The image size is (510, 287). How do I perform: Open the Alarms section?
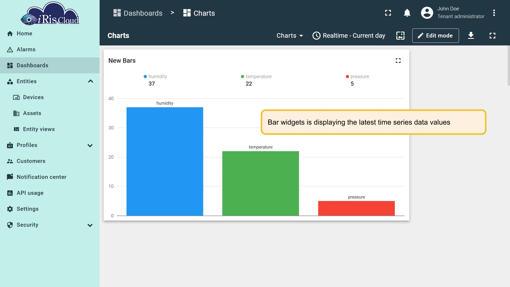(50, 49)
